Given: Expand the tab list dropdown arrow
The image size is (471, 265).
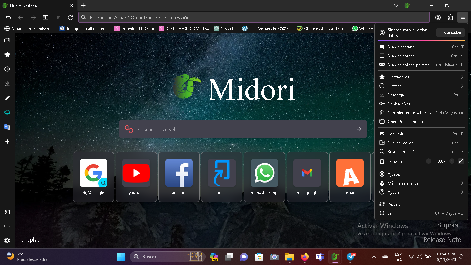Looking at the screenshot, I should pyautogui.click(x=396, y=6).
